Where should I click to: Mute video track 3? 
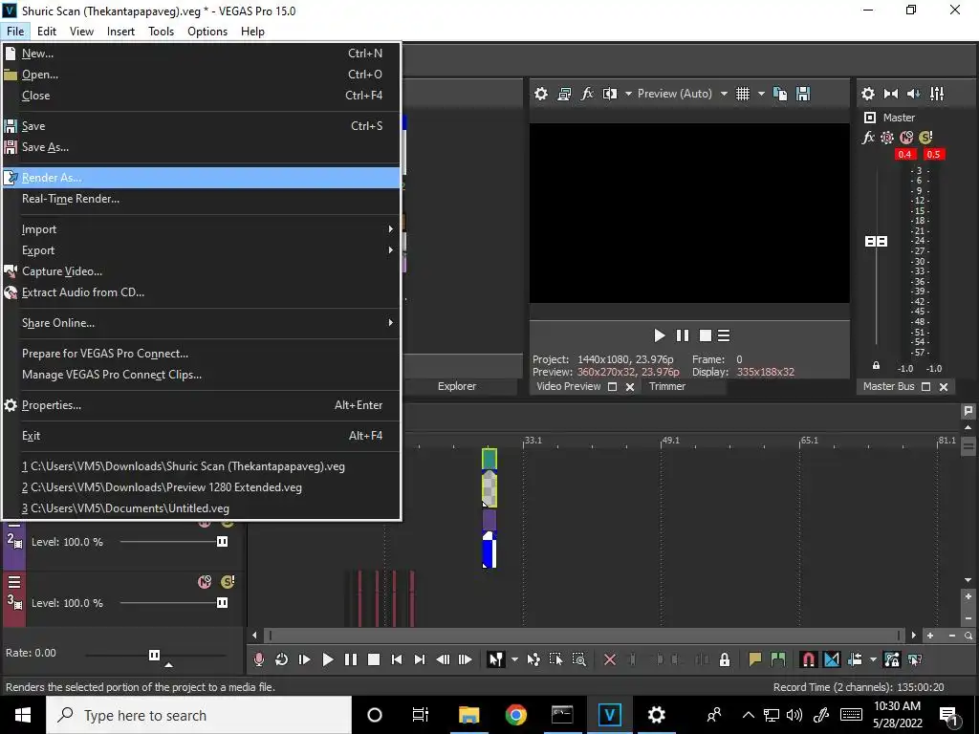point(205,582)
